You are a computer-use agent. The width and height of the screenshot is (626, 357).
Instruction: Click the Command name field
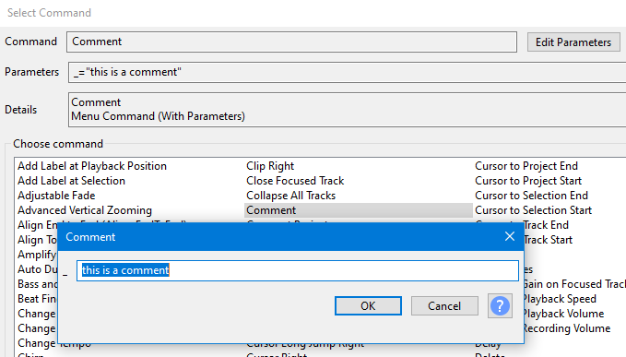(291, 42)
